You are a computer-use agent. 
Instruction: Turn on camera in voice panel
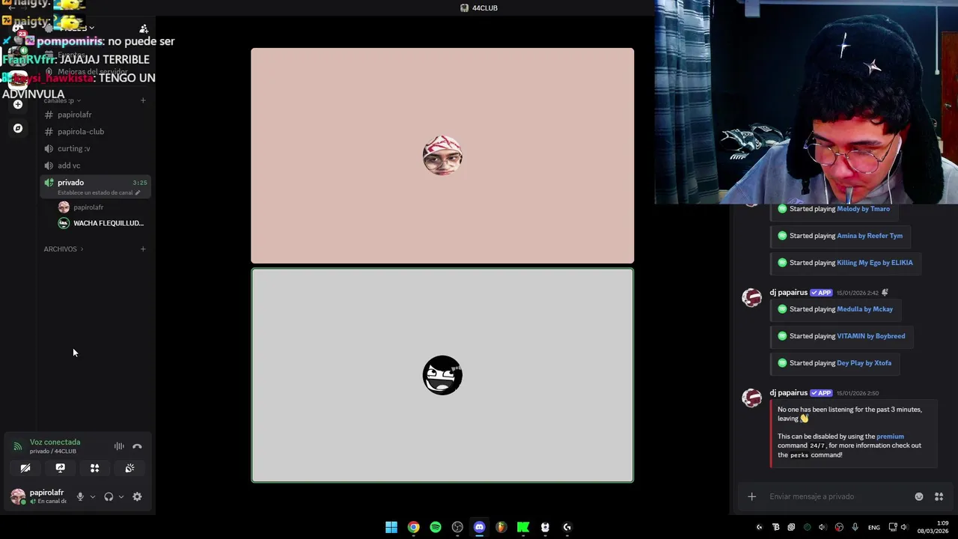[x=25, y=468]
